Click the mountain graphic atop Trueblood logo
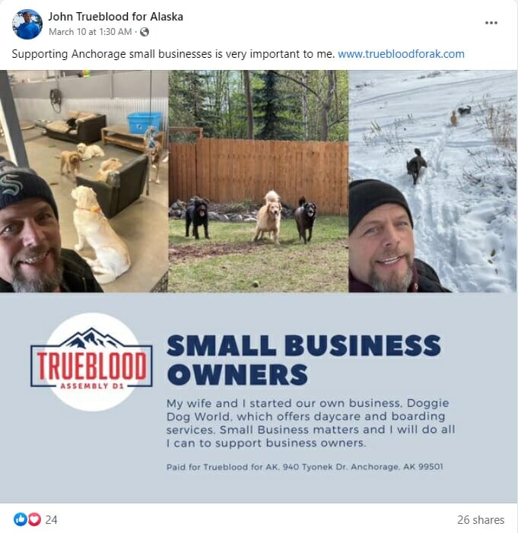Image resolution: width=518 pixels, height=533 pixels. tap(91, 338)
